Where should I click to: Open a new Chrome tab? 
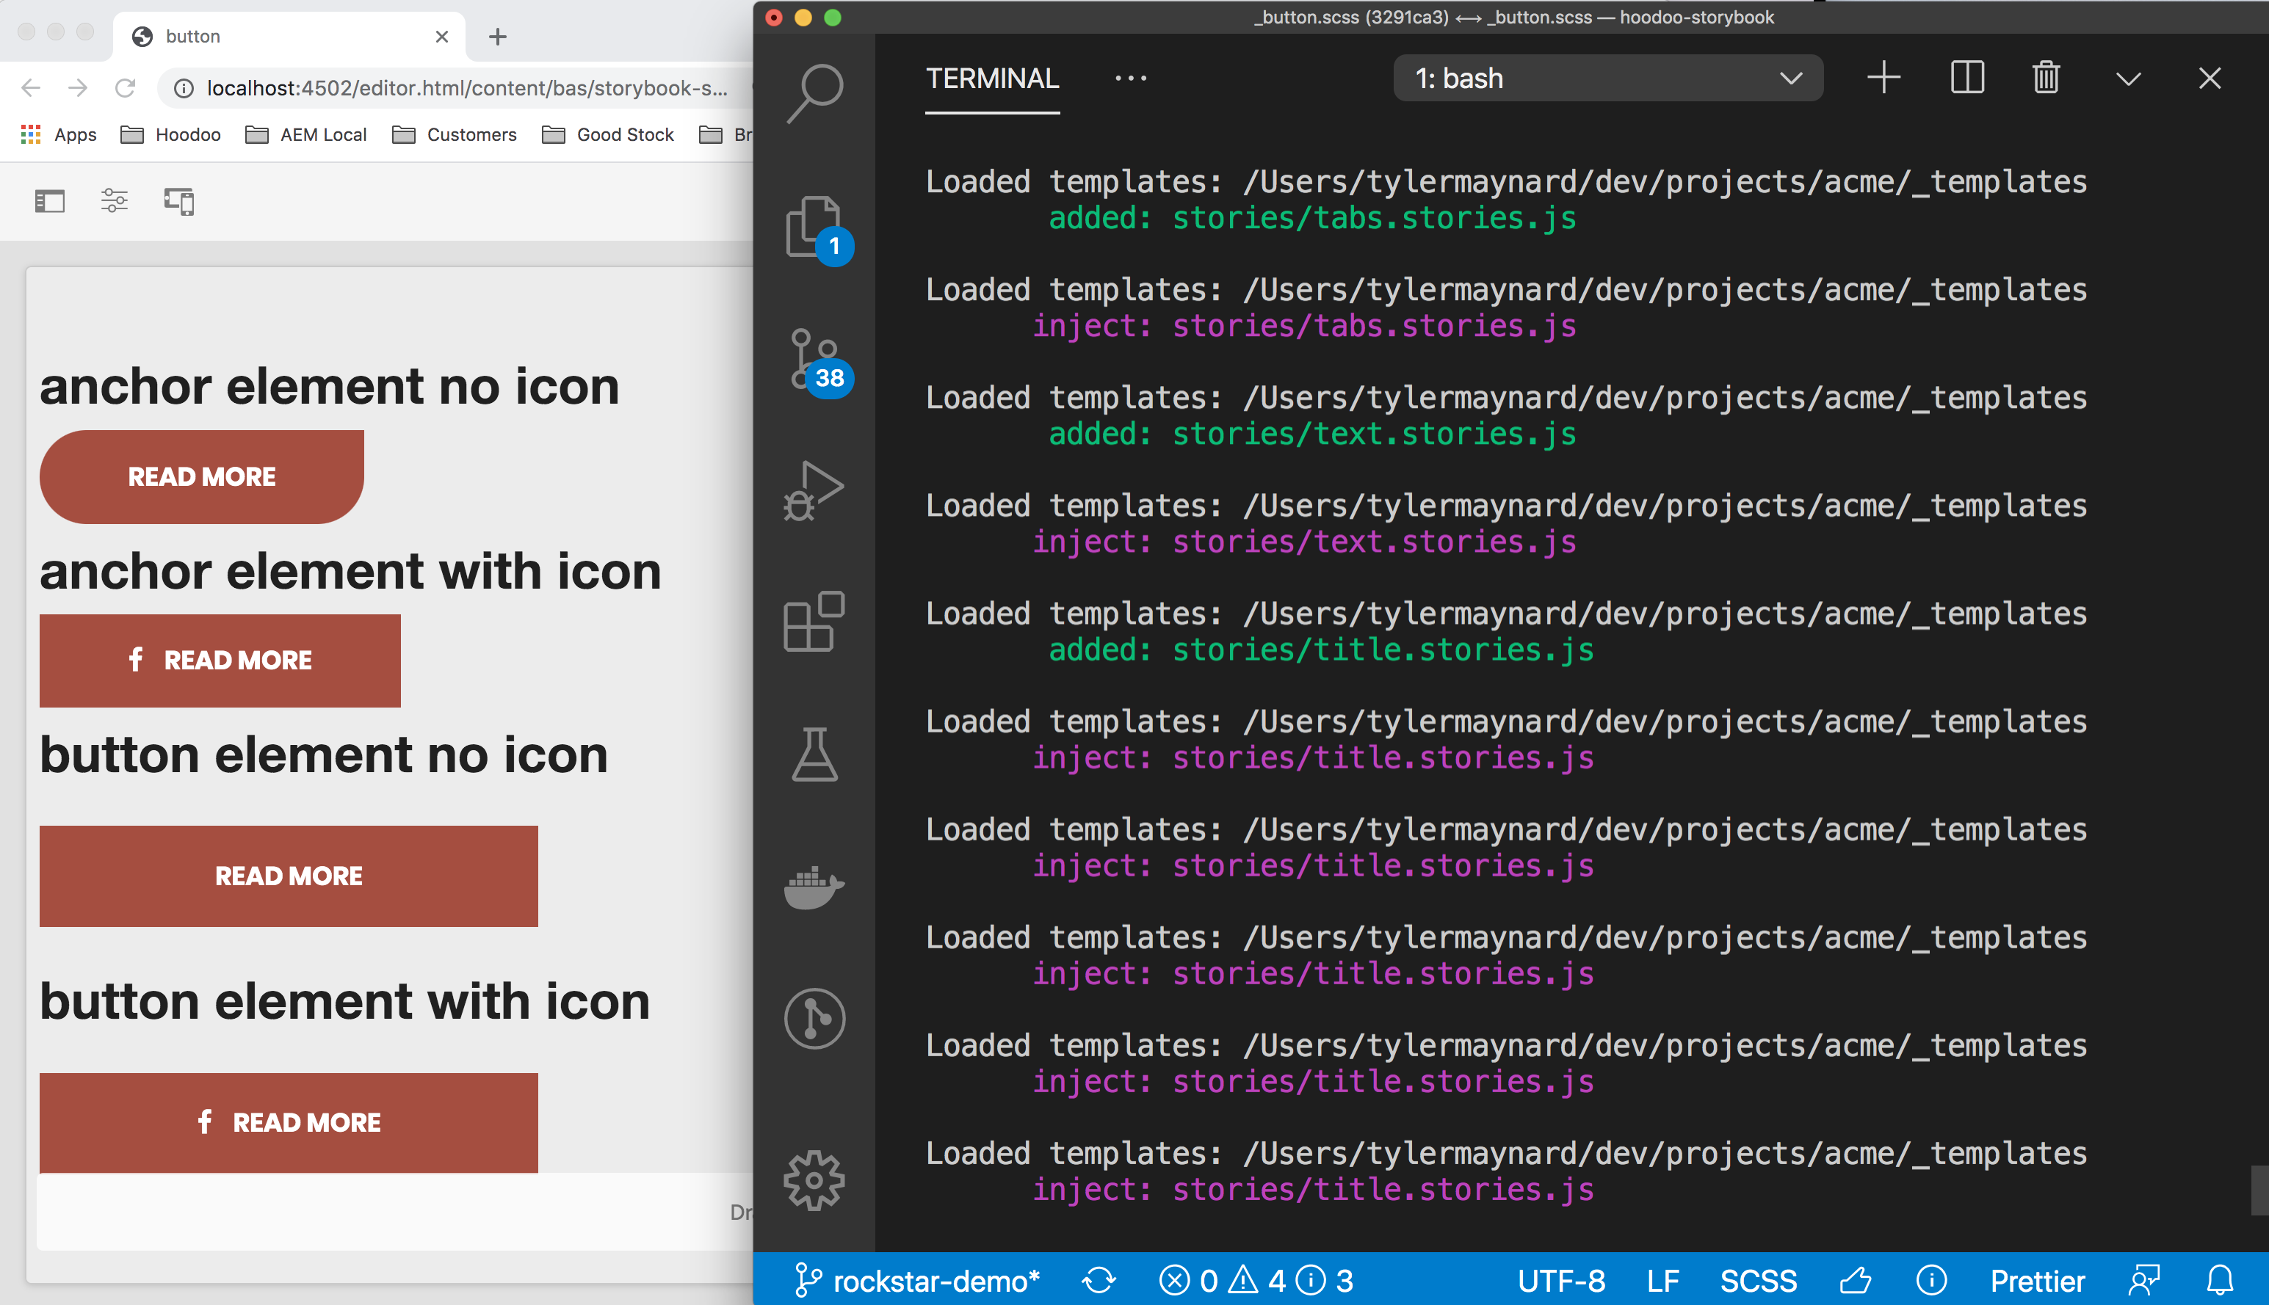498,36
